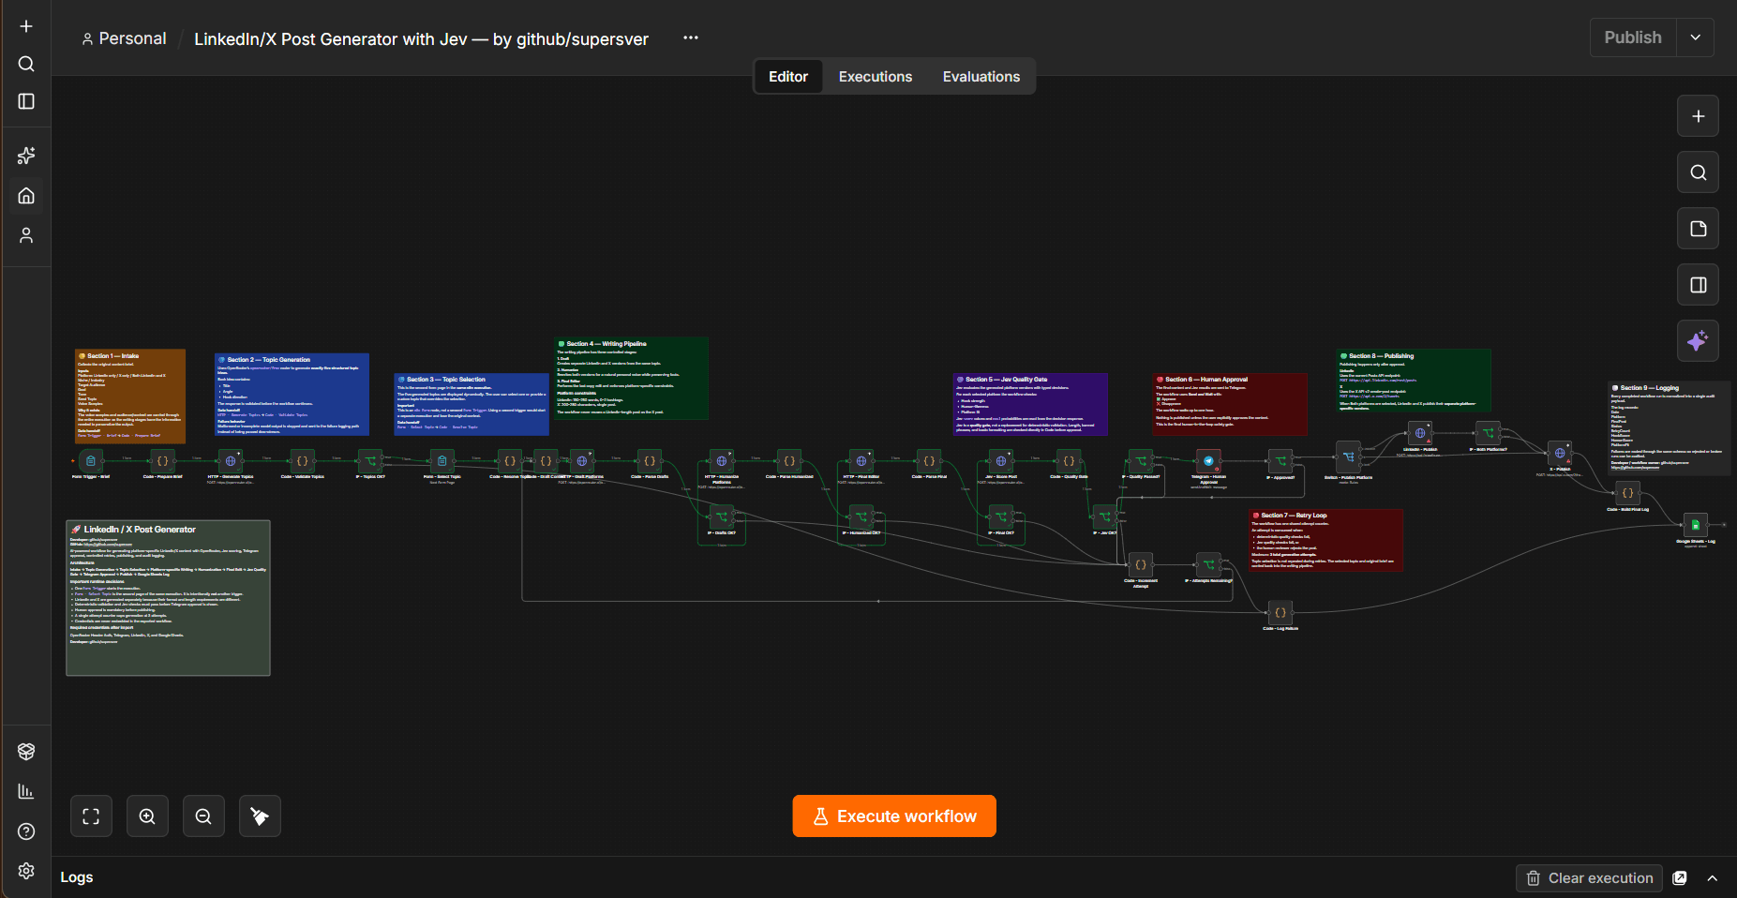Toggle the left sidebar panel icon
This screenshot has height=898, width=1737.
[26, 101]
